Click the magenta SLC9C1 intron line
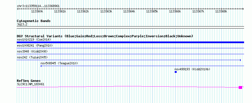This screenshot has width=252, height=103. (x=128, y=87)
